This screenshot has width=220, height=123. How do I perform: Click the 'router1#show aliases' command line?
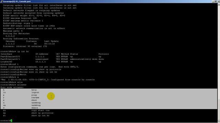coord(13,85)
